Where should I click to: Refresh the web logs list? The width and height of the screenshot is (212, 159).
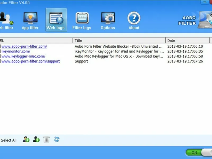click(x=57, y=139)
